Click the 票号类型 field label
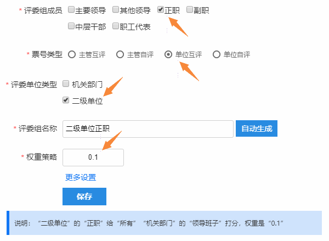 [x=47, y=54]
